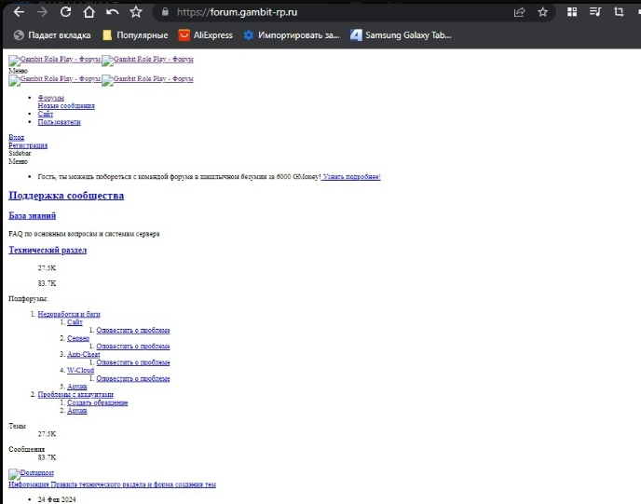Open the AliExpress bookmark
Image resolution: width=641 pixels, height=504 pixels.
205,35
